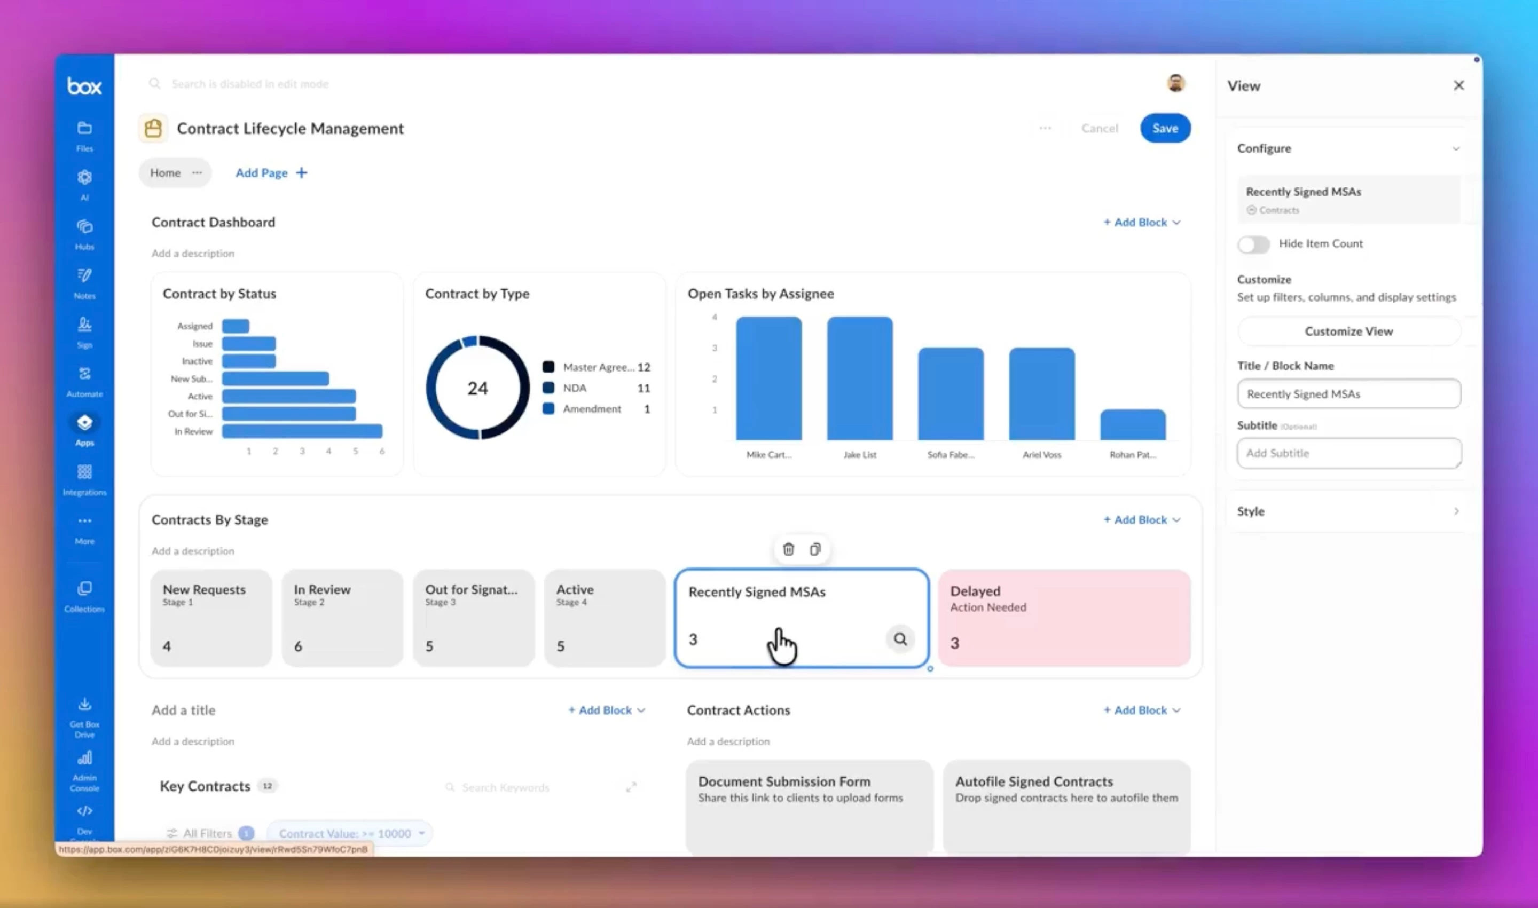This screenshot has width=1538, height=908.
Task: Click the Box logo
Action: (84, 86)
